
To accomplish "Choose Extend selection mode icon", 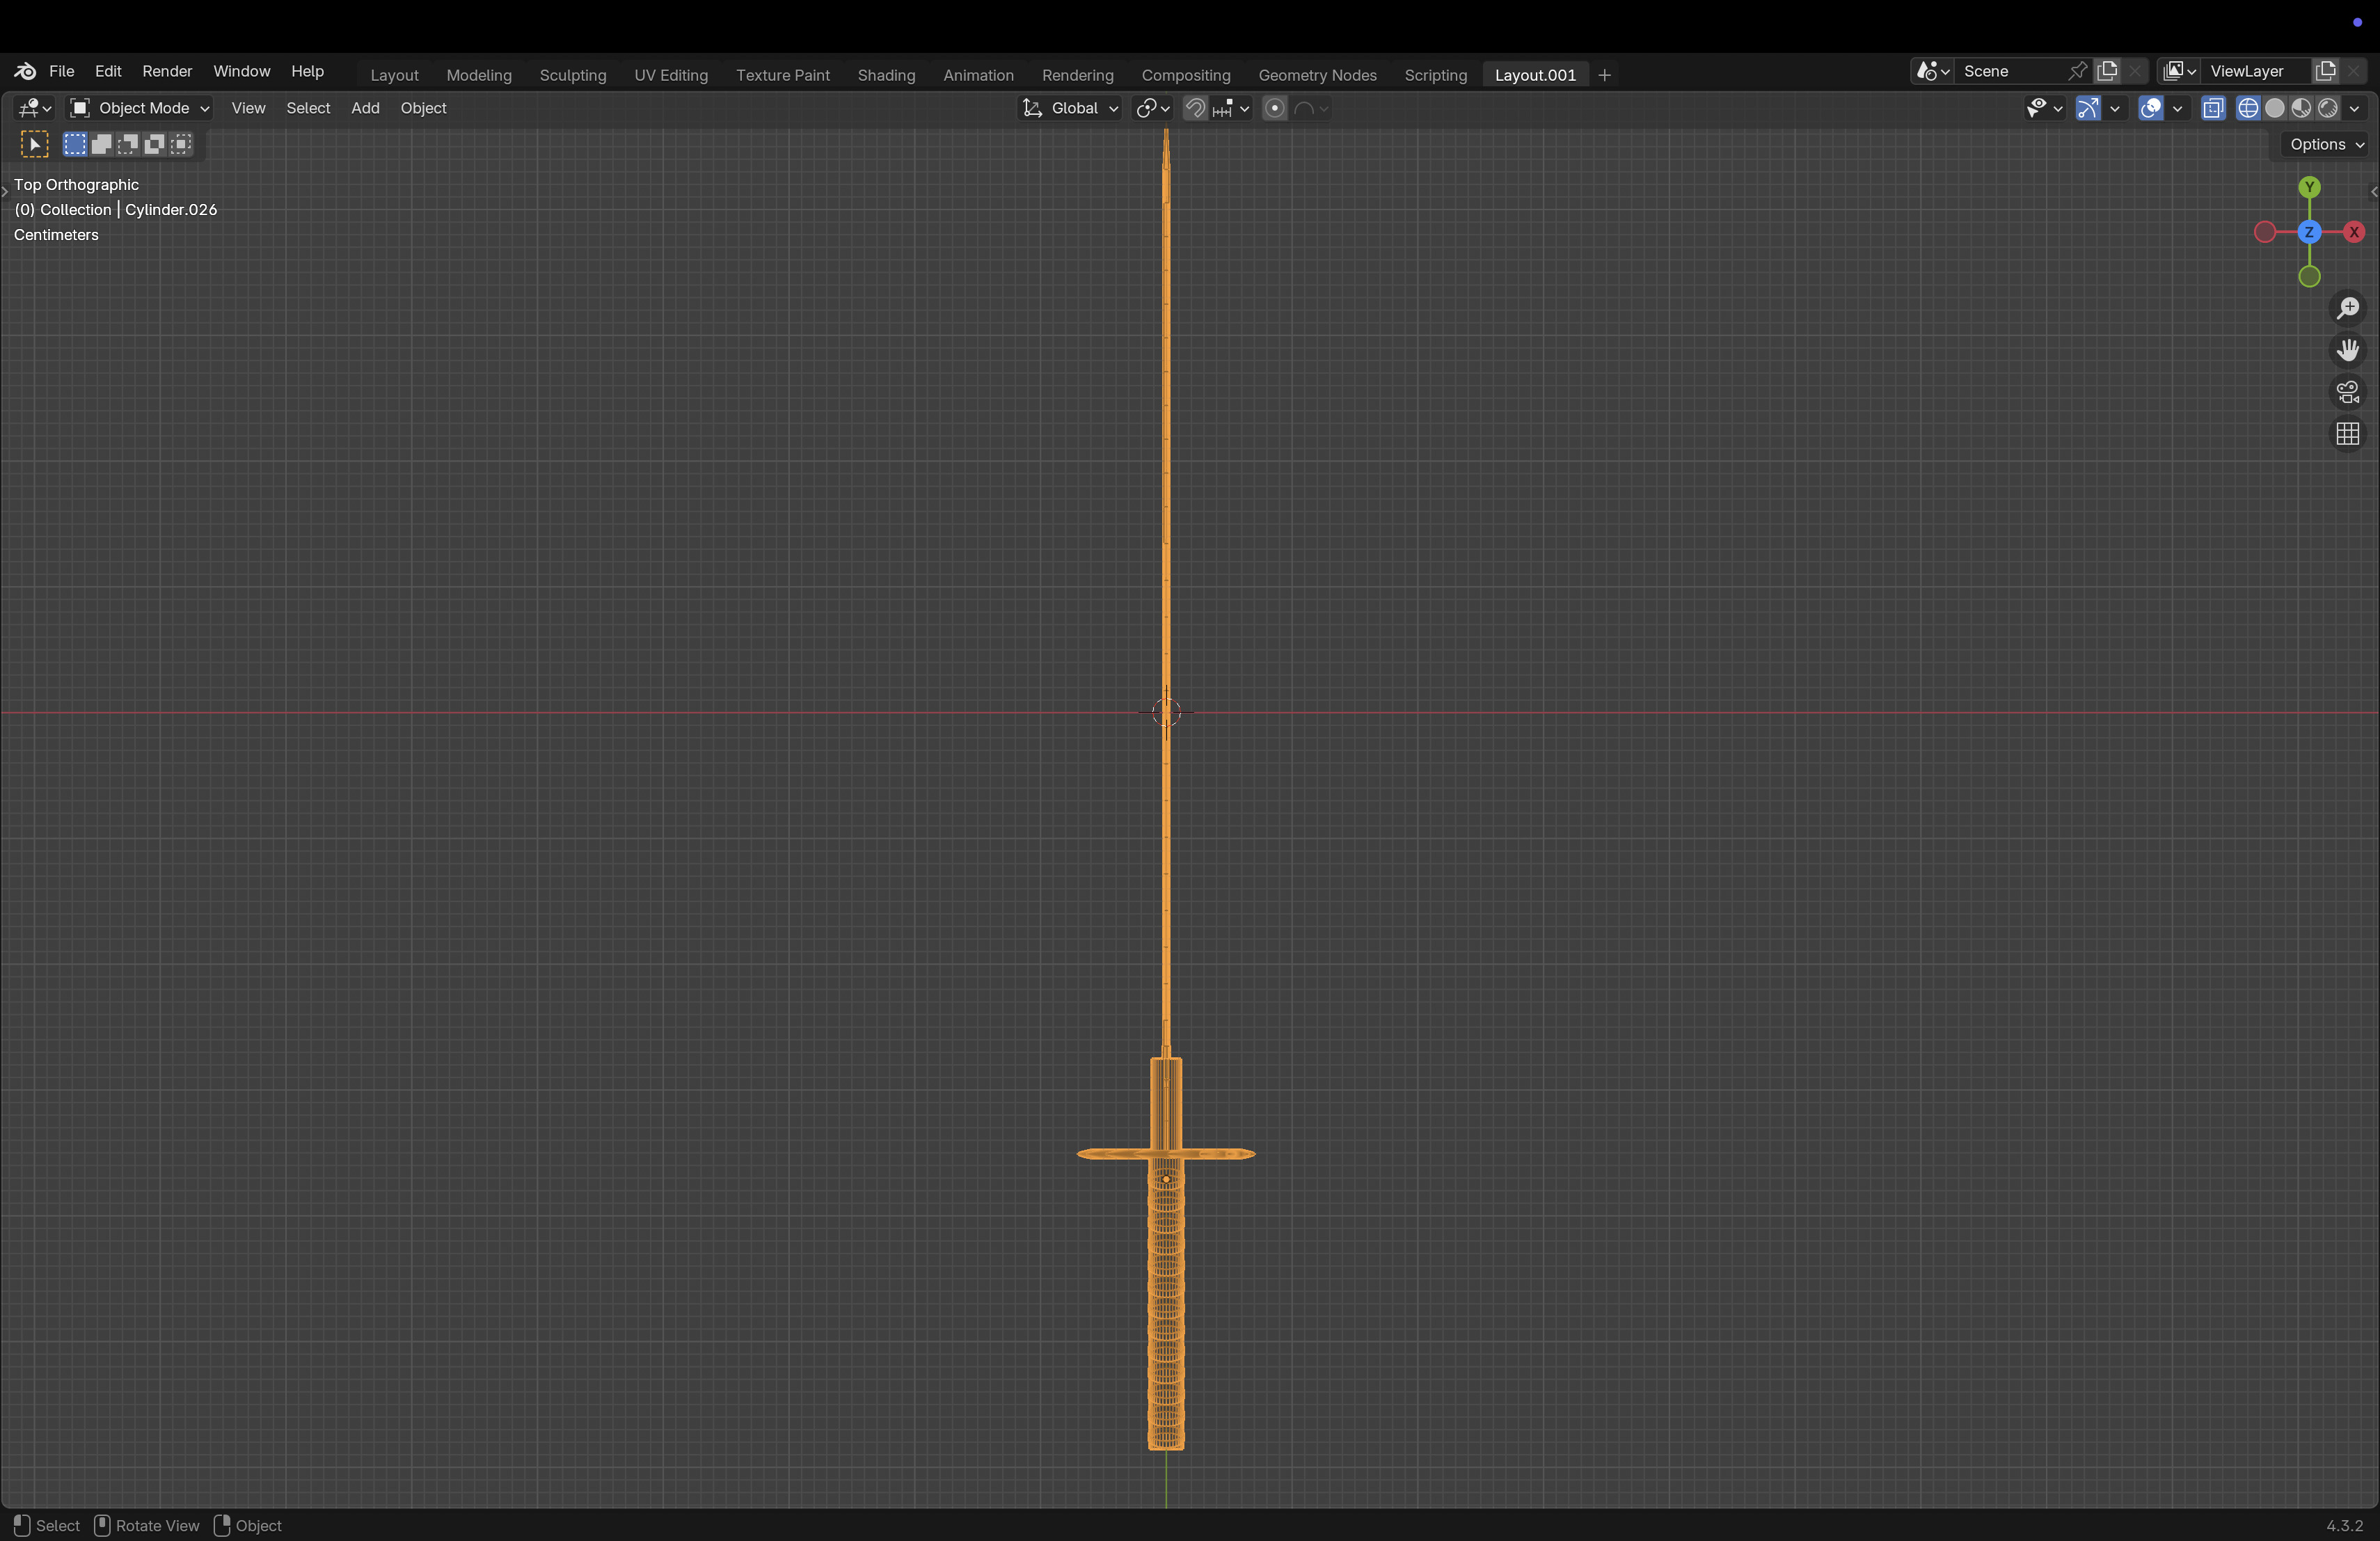I will click(x=101, y=144).
